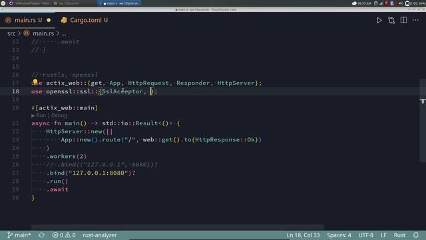The height and width of the screenshot is (240, 426).
Task: Open the main* git branch selector
Action: click(19, 235)
